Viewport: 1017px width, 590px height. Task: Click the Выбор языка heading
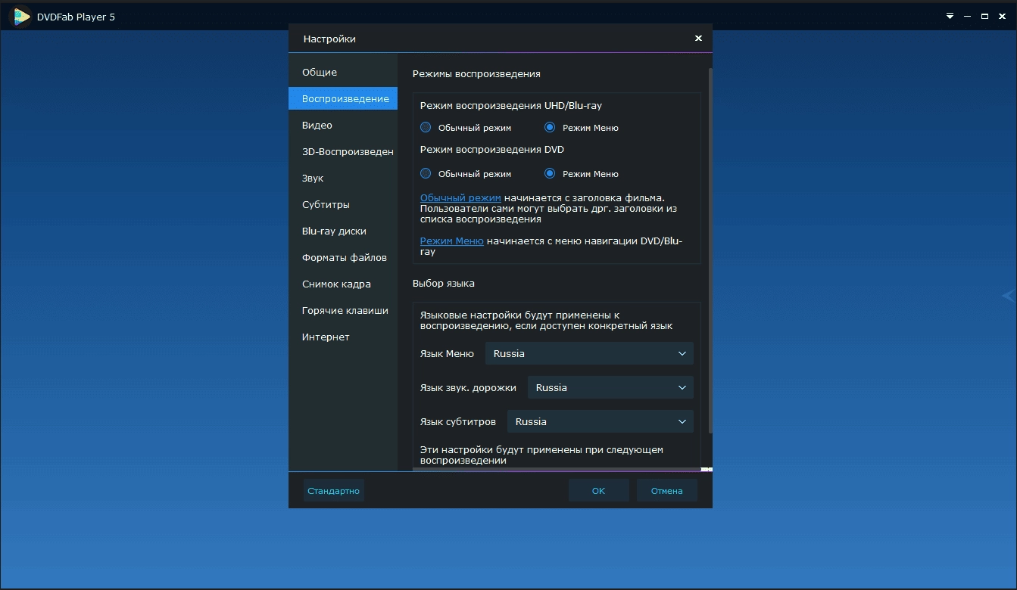click(x=444, y=284)
